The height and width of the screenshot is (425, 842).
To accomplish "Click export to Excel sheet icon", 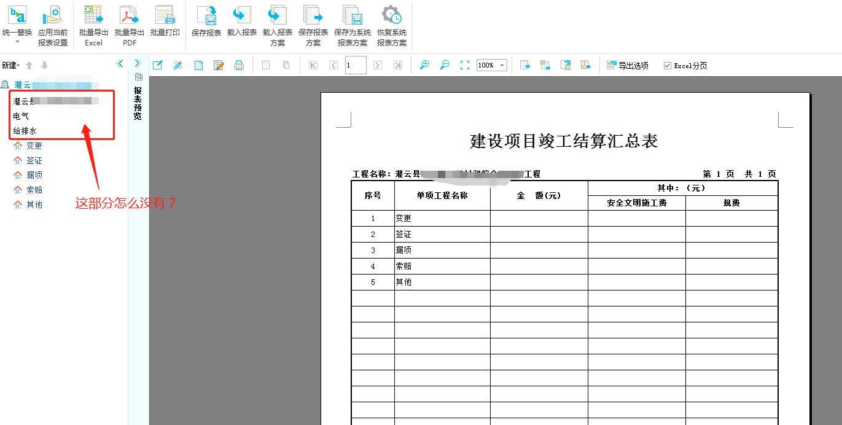I will [x=566, y=65].
